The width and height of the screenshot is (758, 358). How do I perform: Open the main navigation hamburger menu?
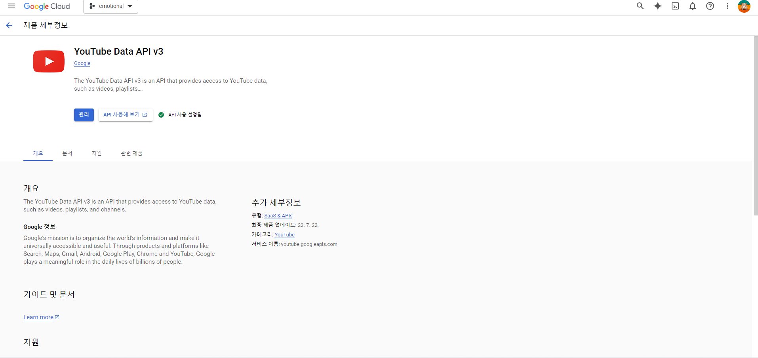click(x=11, y=6)
